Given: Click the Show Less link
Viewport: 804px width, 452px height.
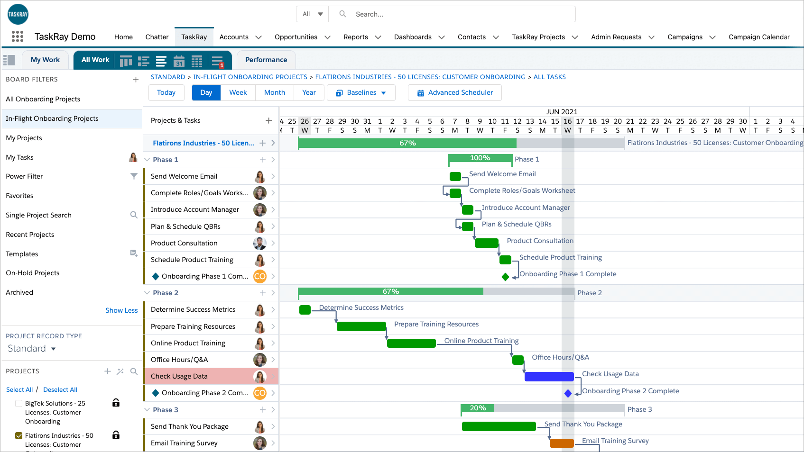Looking at the screenshot, I should [x=121, y=310].
